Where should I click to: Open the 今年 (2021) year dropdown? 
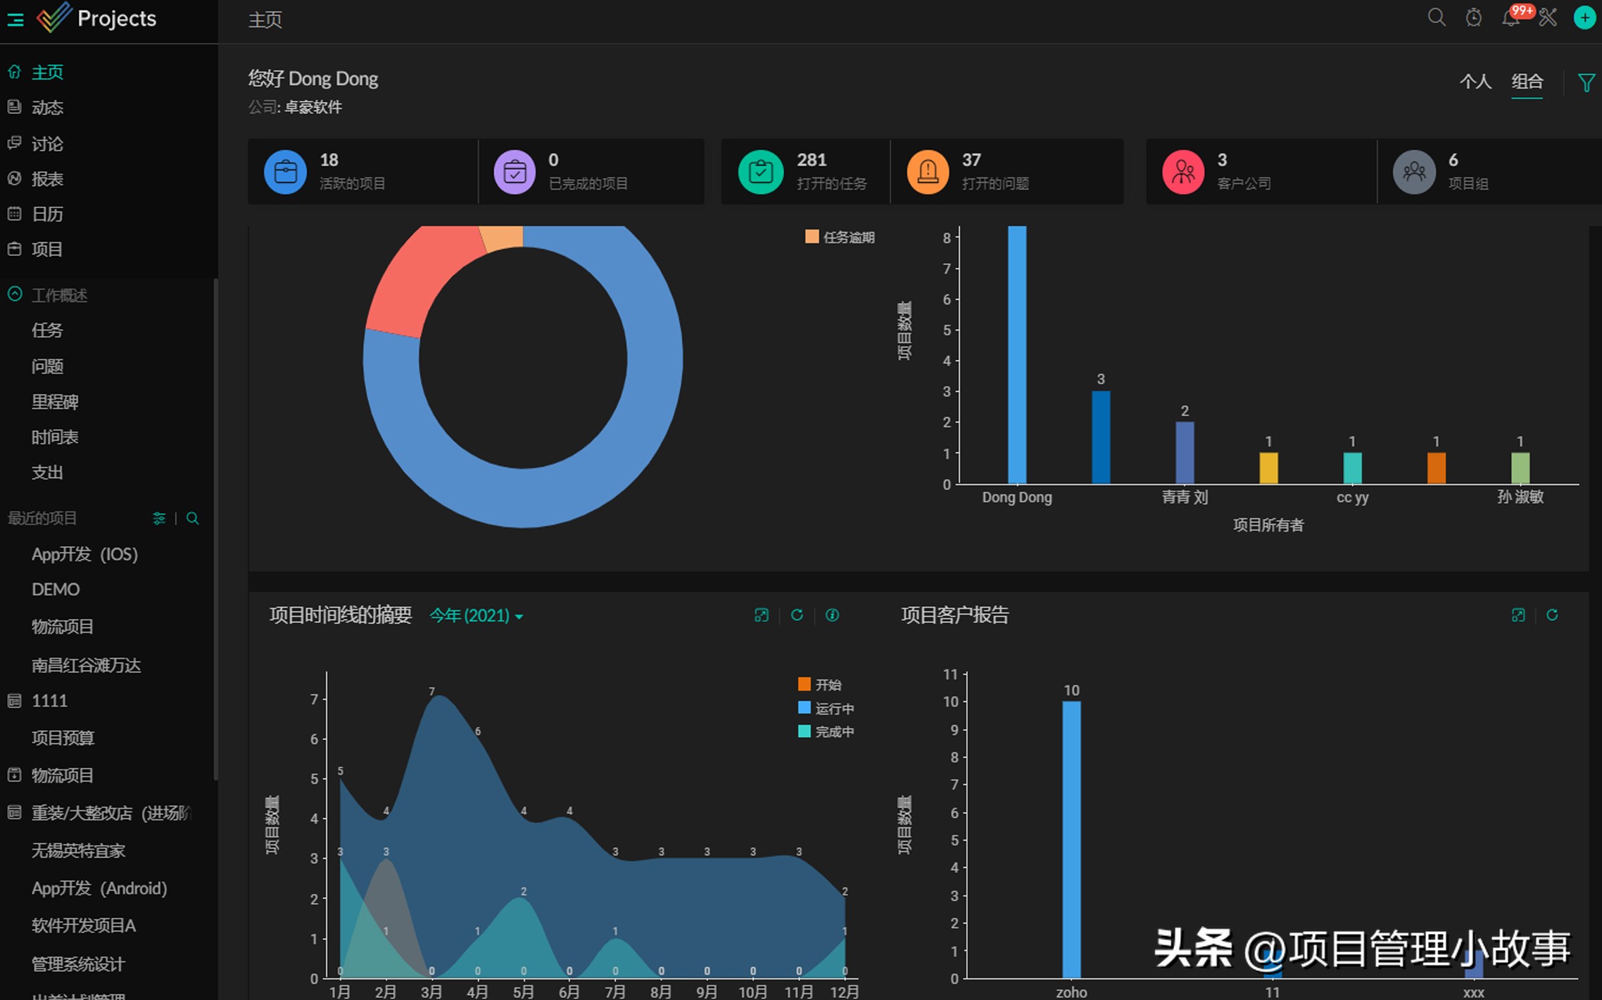point(476,615)
